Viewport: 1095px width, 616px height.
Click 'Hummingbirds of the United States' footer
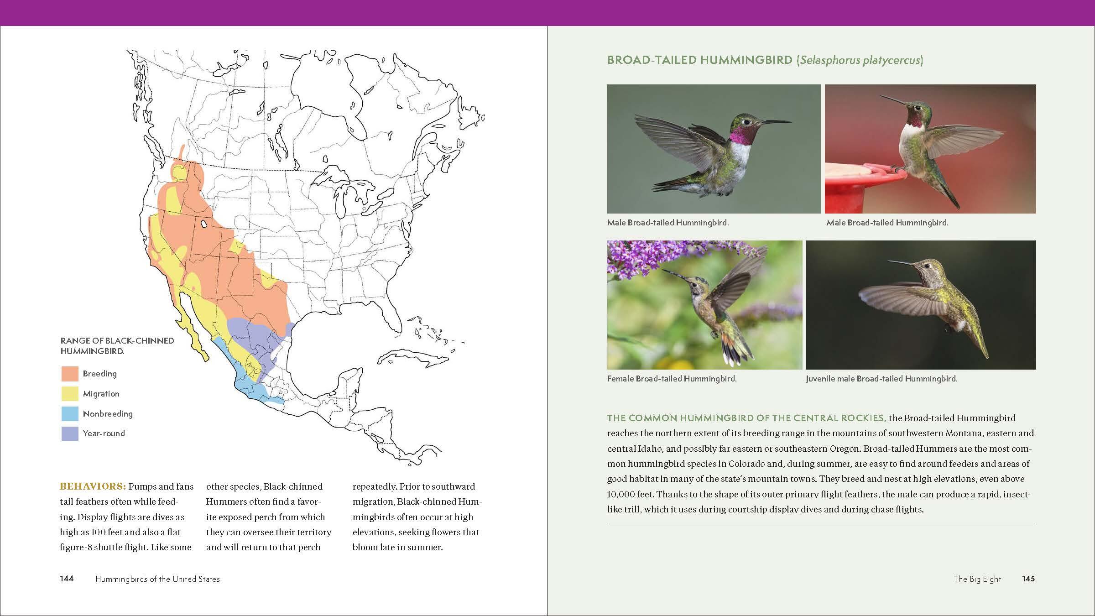(157, 579)
